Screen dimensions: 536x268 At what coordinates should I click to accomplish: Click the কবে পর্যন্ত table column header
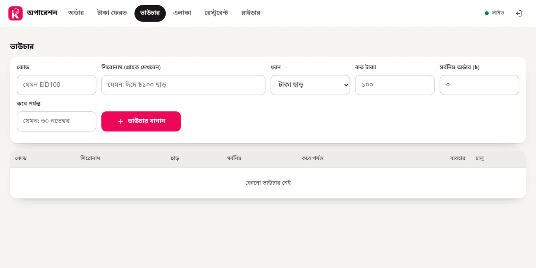click(x=312, y=158)
